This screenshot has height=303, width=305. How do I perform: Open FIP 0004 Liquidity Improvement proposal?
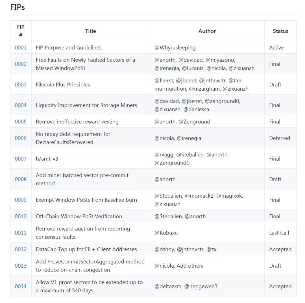point(21,105)
